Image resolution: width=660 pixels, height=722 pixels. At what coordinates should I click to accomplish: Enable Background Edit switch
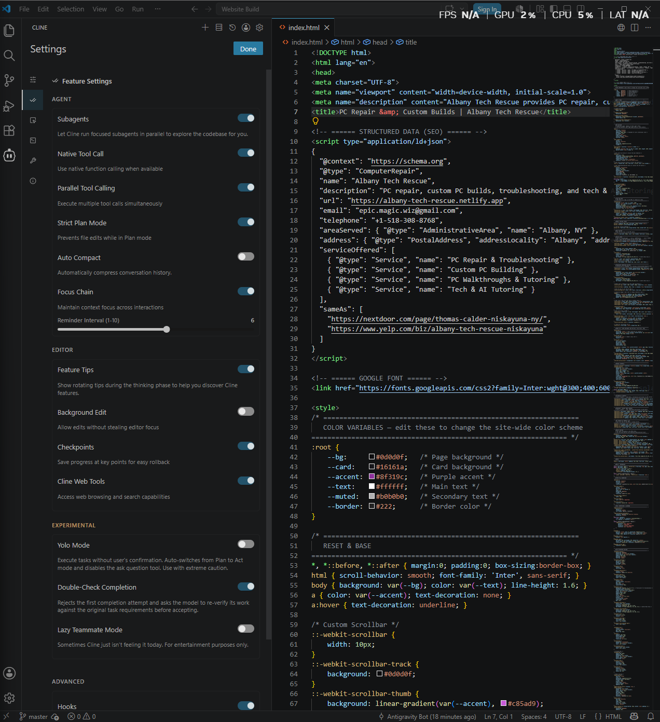coord(246,412)
